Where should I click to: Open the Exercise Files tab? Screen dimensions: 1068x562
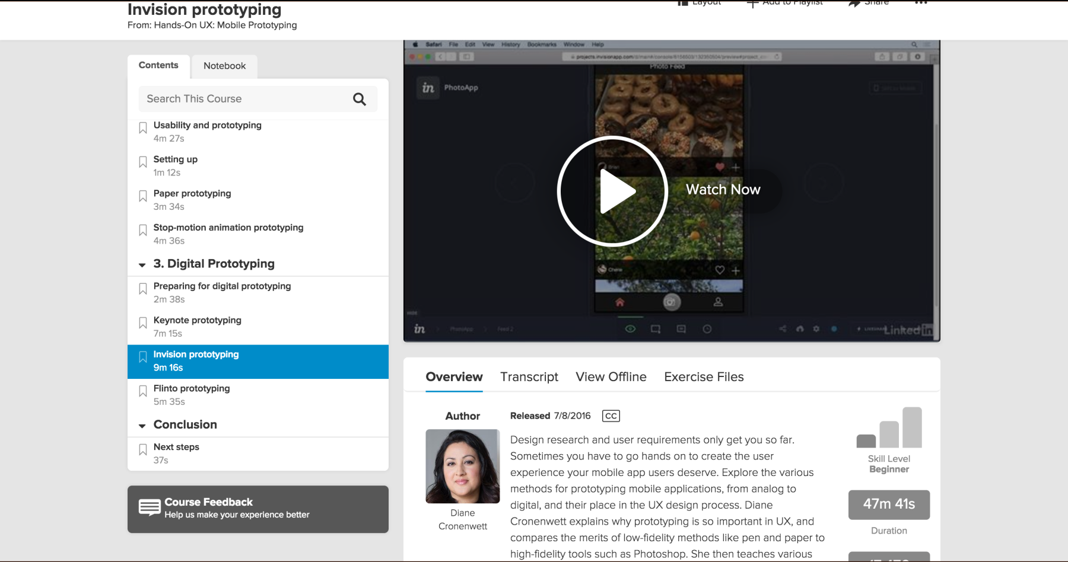[x=704, y=377]
